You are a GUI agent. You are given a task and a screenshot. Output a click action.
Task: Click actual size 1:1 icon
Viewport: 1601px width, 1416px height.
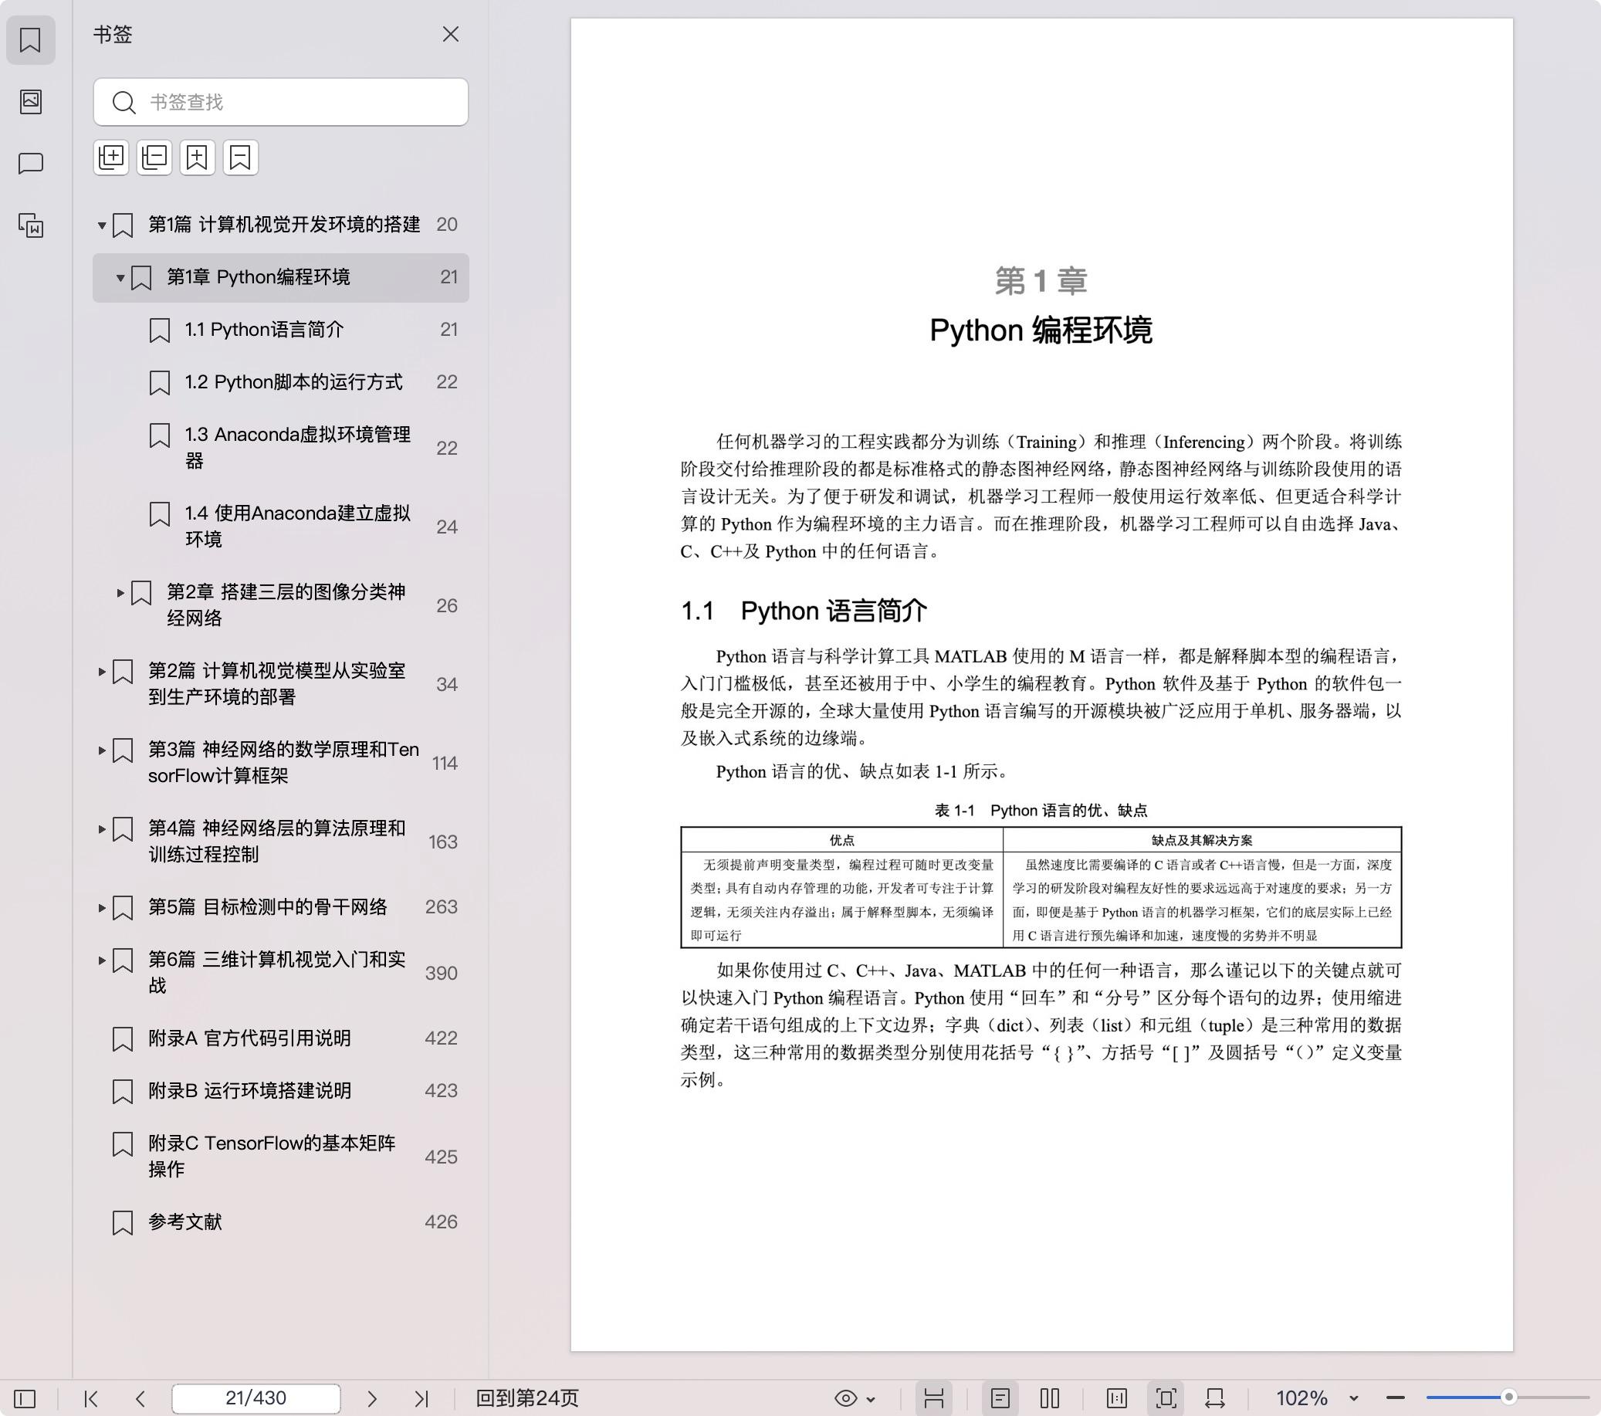coord(1117,1399)
